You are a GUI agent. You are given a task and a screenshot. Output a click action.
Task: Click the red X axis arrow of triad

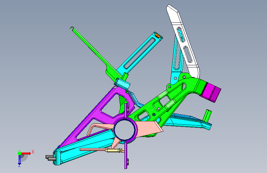point(27,153)
